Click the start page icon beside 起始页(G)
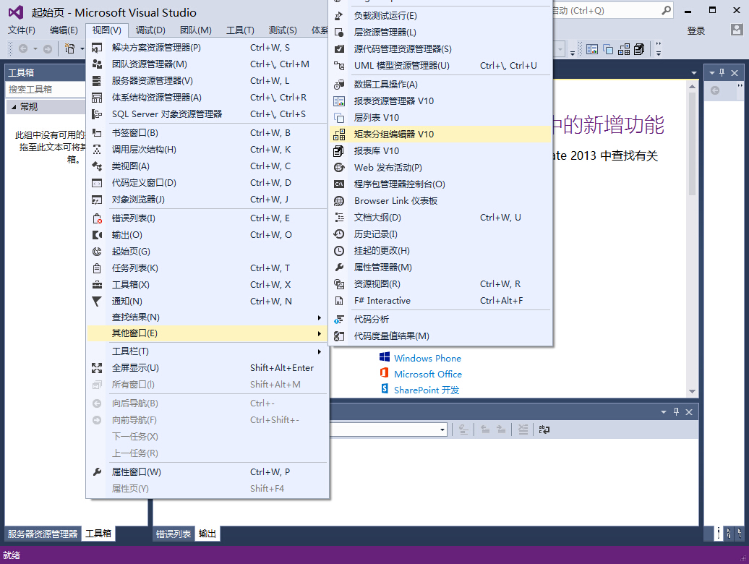Viewport: 749px width, 564px height. 97,251
